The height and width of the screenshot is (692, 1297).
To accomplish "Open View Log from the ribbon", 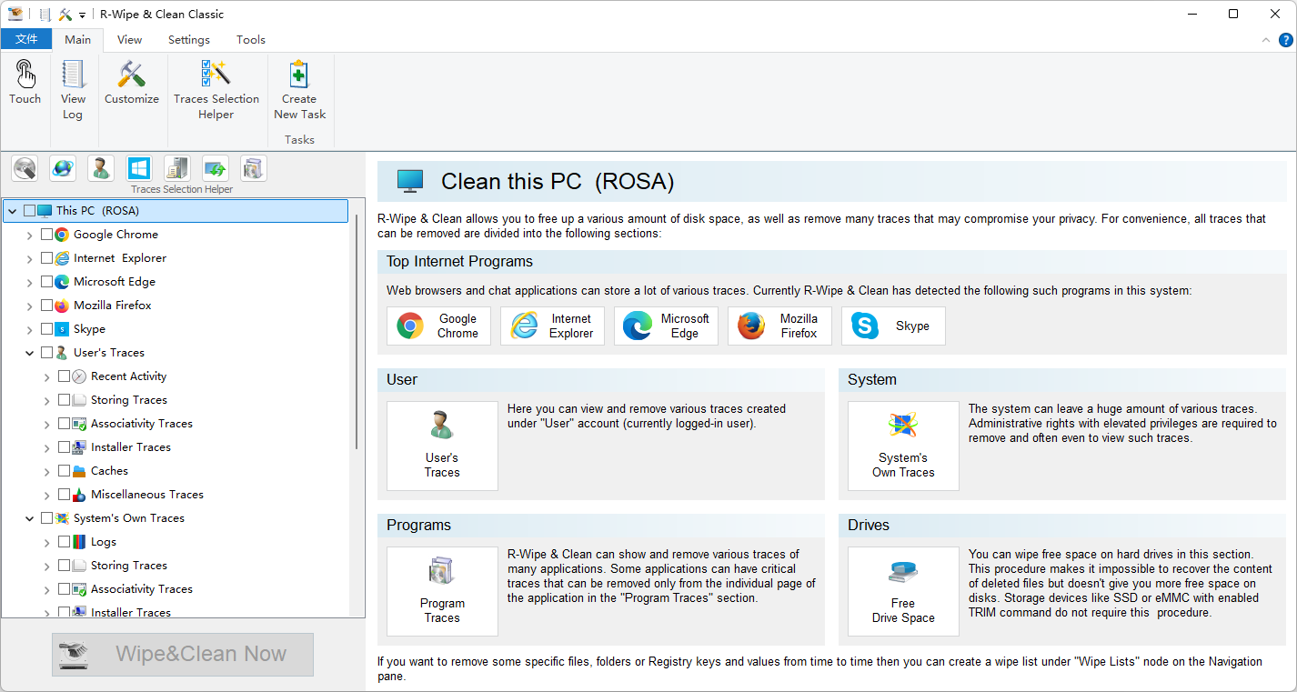I will point(73,89).
